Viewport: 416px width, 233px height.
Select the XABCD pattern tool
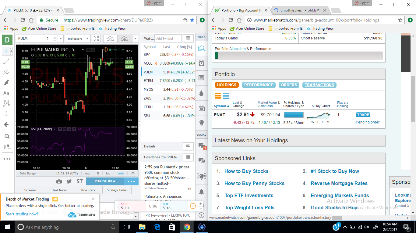tap(6, 103)
